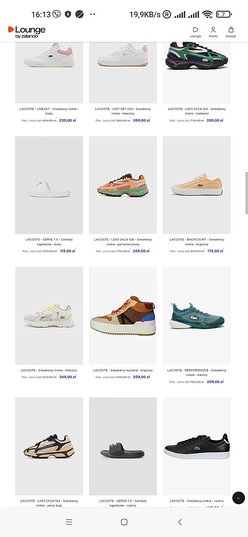Select the white SERVE 1.0 slide sandal image
The width and height of the screenshot is (248, 537).
pos(49,185)
